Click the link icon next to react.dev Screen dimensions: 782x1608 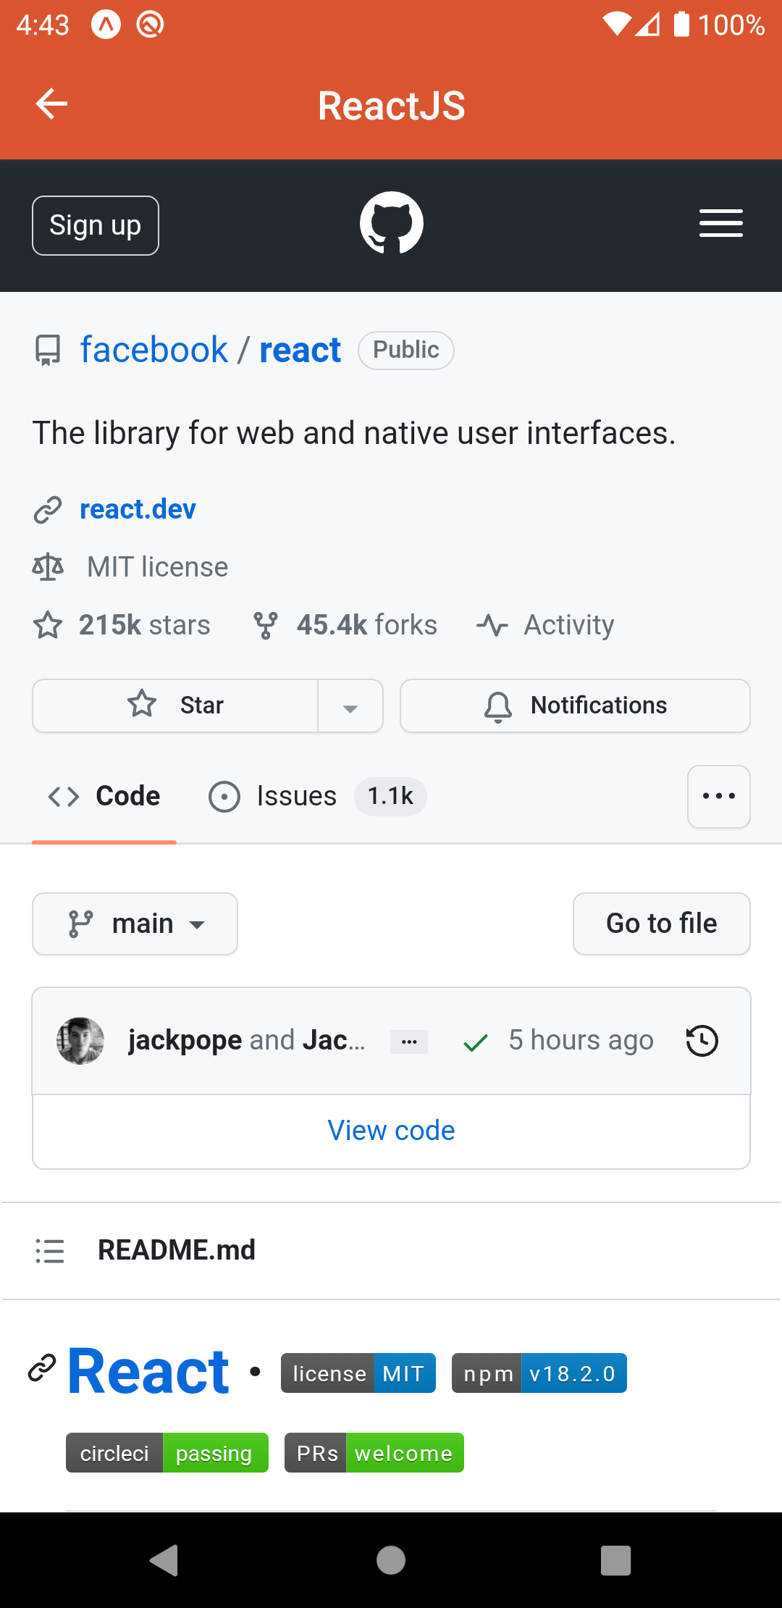[49, 510]
